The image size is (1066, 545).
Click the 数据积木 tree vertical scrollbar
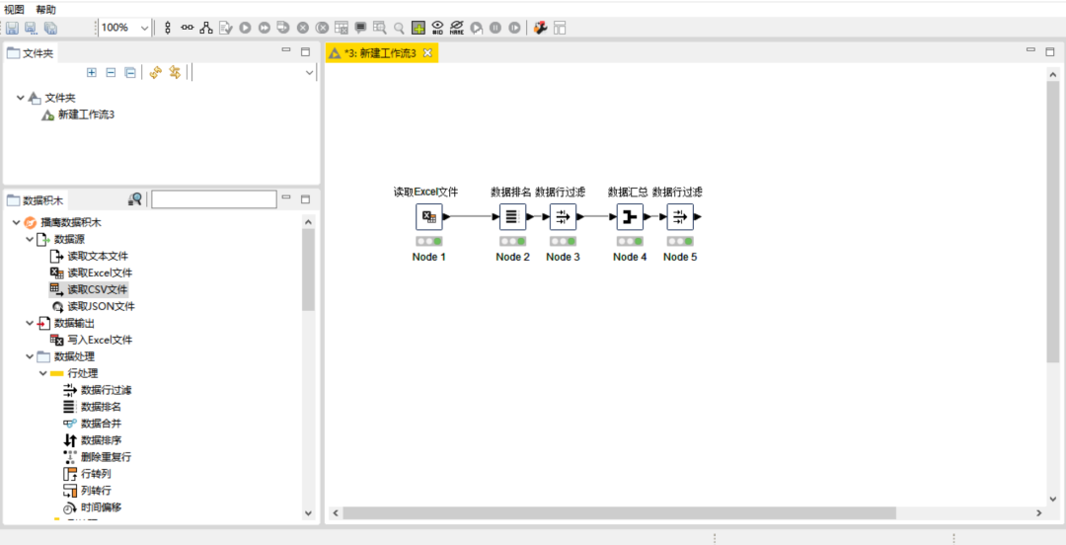click(308, 271)
